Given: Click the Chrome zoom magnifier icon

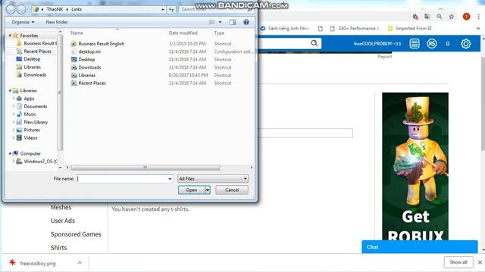Looking at the screenshot, I should (440, 17).
